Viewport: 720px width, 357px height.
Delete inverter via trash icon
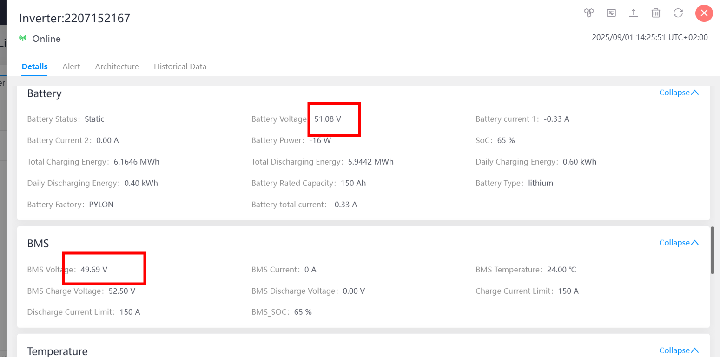[x=656, y=13]
